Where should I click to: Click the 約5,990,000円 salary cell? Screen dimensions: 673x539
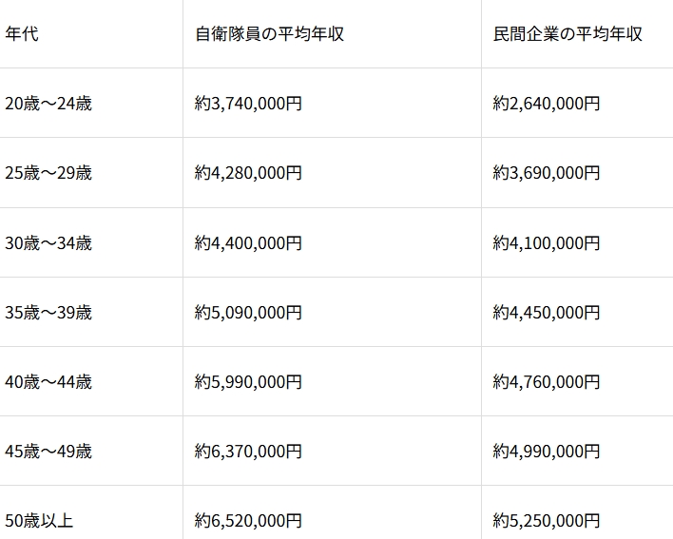click(x=248, y=381)
